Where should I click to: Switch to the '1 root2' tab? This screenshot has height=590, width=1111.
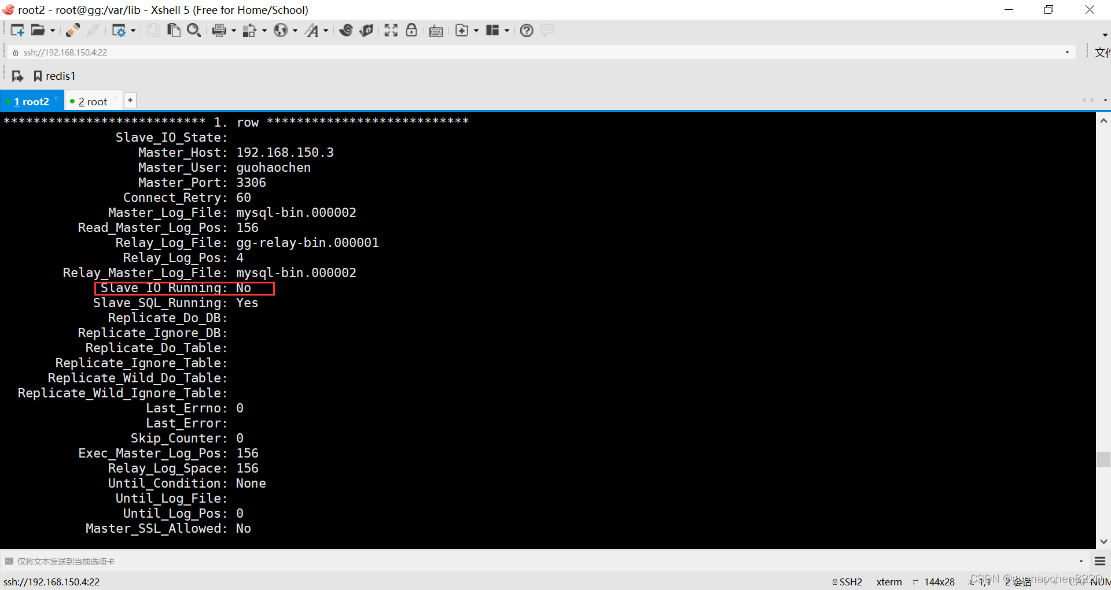31,102
